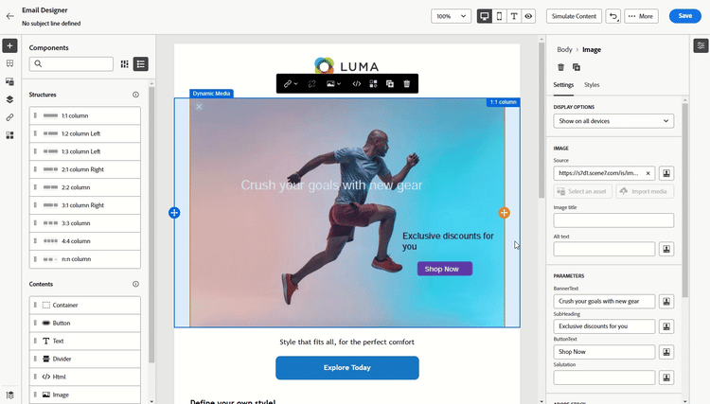This screenshot has height=404, width=710.
Task: Select Body in the breadcrumb
Action: [564, 50]
